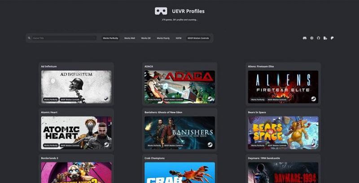Image resolution: width=359 pixels, height=183 pixels.
Task: Click 6DOF Motion Controls badge on ADACA
Action: point(174,100)
